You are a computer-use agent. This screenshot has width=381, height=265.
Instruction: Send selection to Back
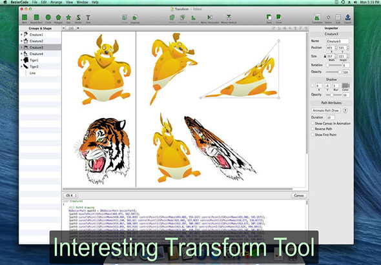coord(269,17)
